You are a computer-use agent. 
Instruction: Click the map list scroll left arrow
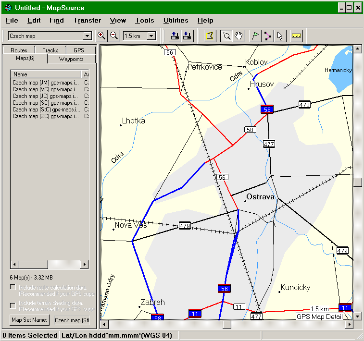15,264
